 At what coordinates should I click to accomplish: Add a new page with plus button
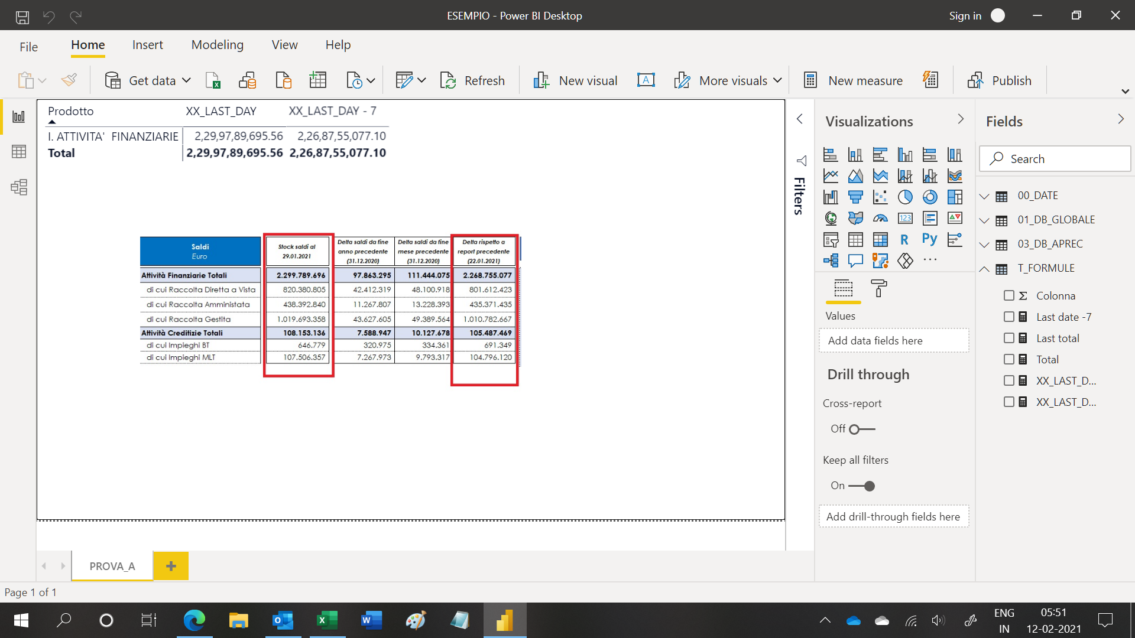[171, 566]
